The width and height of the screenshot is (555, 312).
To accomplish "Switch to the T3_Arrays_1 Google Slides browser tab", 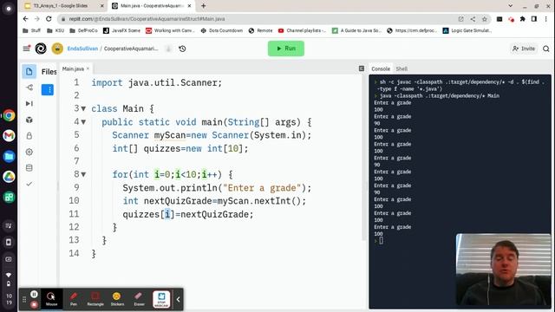I will pyautogui.click(x=60, y=6).
